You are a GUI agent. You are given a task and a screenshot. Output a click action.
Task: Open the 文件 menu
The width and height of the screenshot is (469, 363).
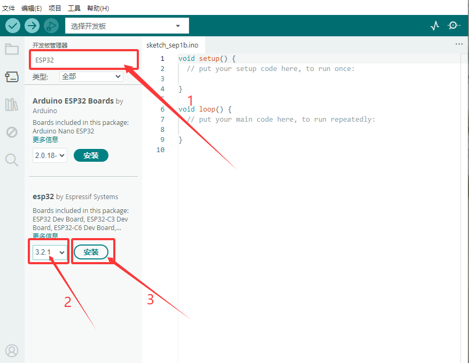tap(9, 8)
